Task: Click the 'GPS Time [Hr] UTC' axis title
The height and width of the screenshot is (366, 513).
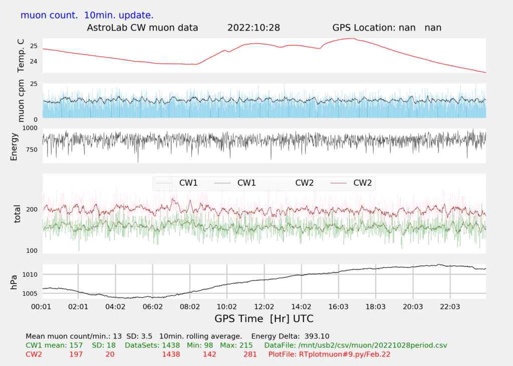Action: point(264,319)
